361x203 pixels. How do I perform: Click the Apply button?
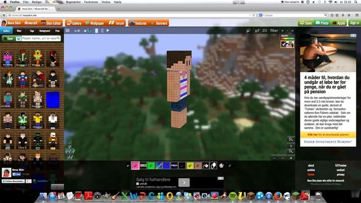tap(338, 23)
